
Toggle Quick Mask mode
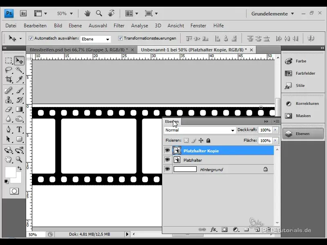point(14,191)
